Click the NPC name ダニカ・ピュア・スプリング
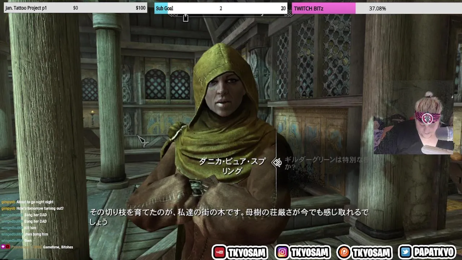 [x=232, y=166]
